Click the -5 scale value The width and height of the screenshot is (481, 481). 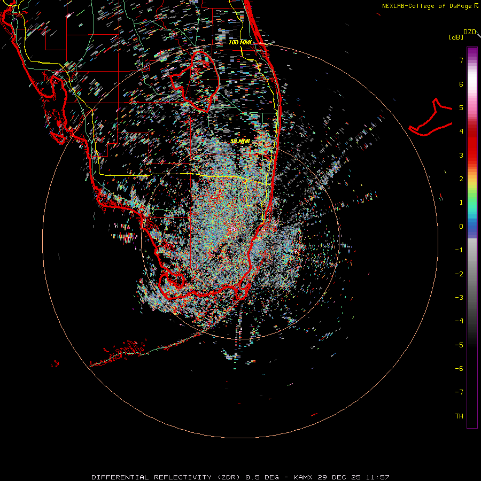[x=459, y=345]
